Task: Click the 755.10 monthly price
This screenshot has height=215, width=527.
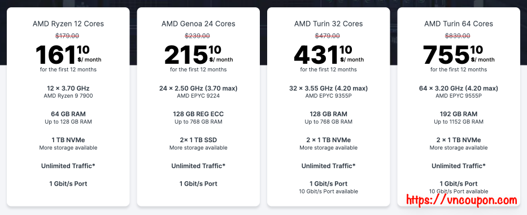Action: 459,55
